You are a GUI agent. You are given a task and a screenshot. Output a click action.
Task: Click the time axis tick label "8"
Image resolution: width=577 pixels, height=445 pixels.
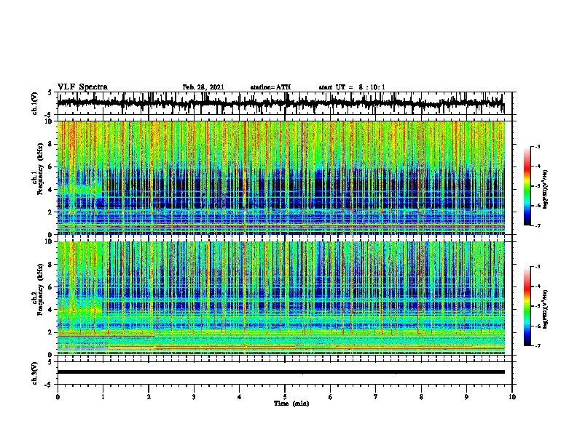click(x=421, y=396)
